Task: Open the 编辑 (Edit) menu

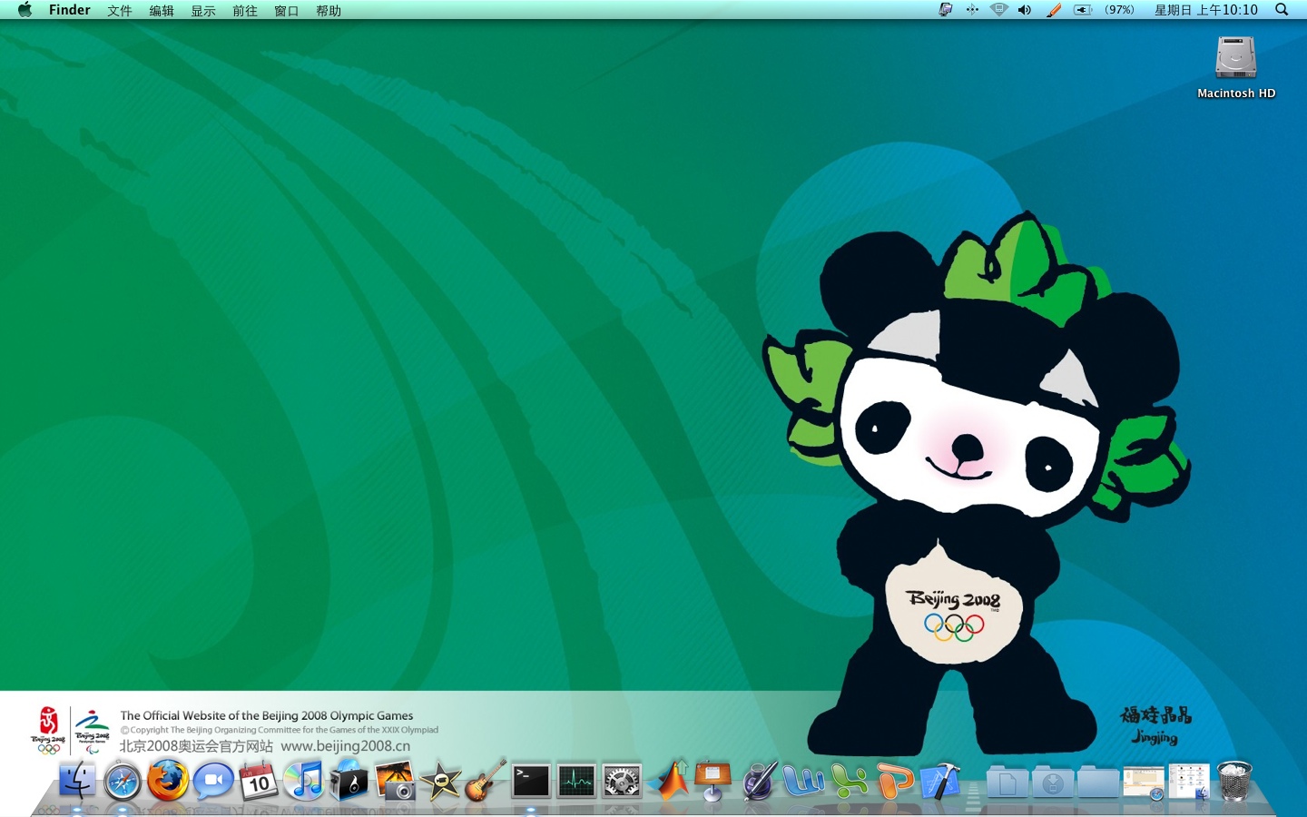Action: (x=162, y=11)
